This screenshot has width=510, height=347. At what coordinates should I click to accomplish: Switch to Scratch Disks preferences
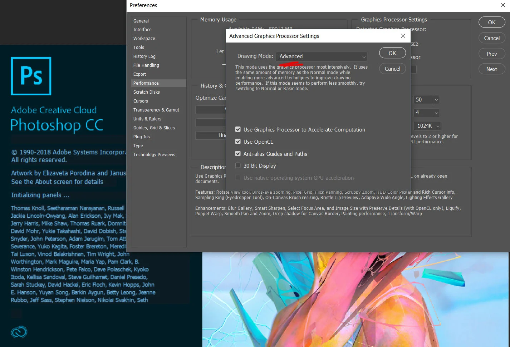tap(146, 92)
